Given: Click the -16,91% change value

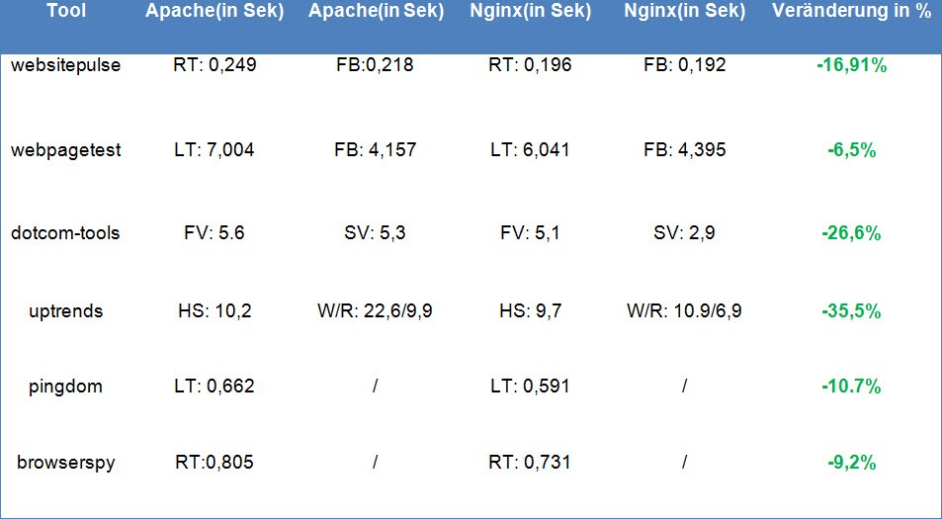Looking at the screenshot, I should pos(851,65).
